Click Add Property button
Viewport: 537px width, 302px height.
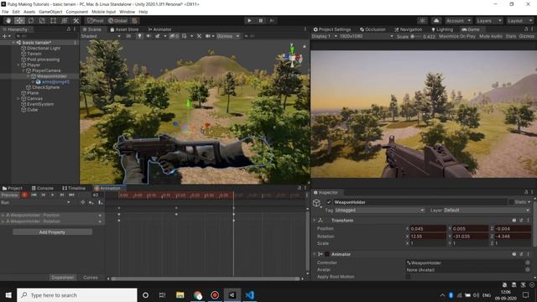pos(52,232)
